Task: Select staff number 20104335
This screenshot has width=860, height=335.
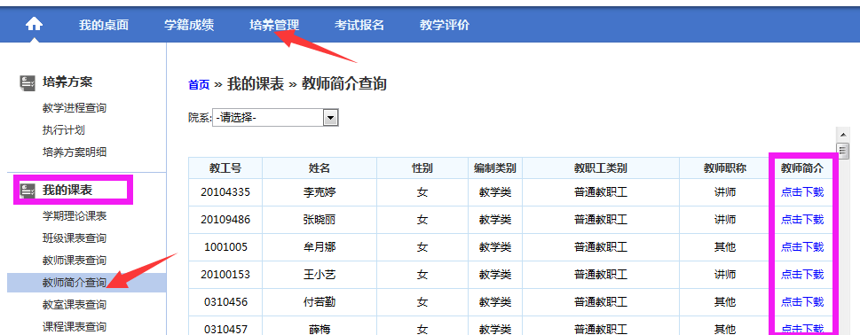Action: (x=225, y=192)
